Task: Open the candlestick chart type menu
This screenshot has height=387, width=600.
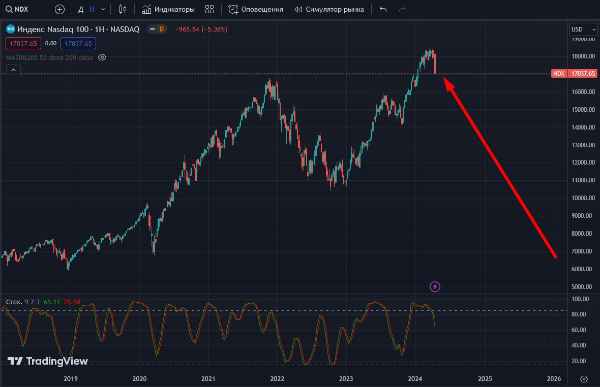Action: tap(123, 9)
